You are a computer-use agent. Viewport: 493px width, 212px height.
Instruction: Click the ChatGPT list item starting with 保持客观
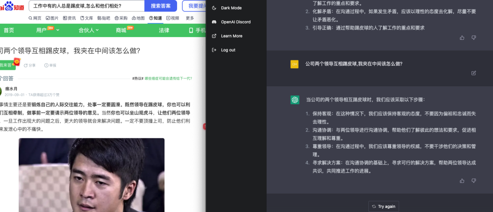[x=394, y=117]
